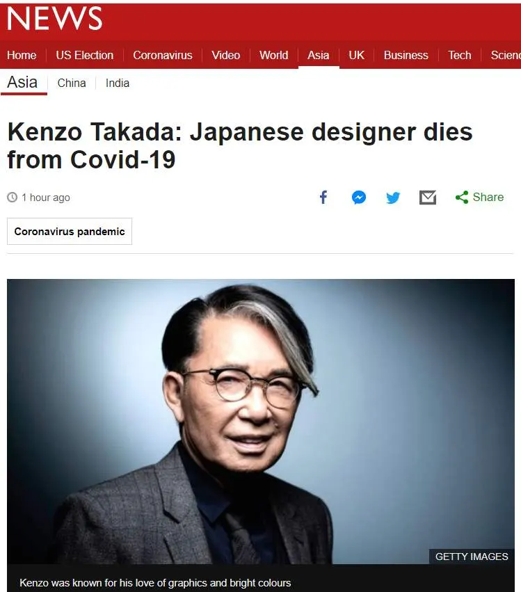Viewport: 521px width, 592px height.
Task: Click the China sub-section link
Action: 72,83
